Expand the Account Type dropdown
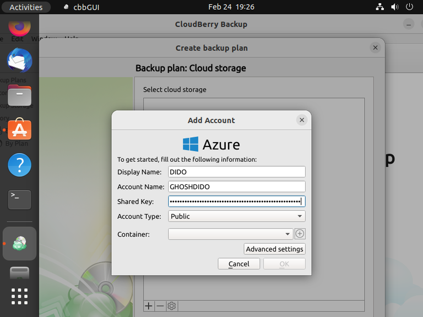This screenshot has height=317, width=423. pyautogui.click(x=236, y=216)
